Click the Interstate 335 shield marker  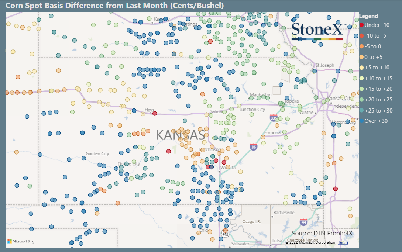click(274, 118)
